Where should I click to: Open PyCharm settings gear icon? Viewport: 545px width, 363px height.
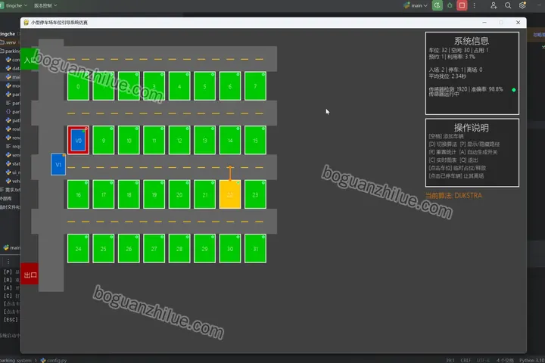pos(522,5)
